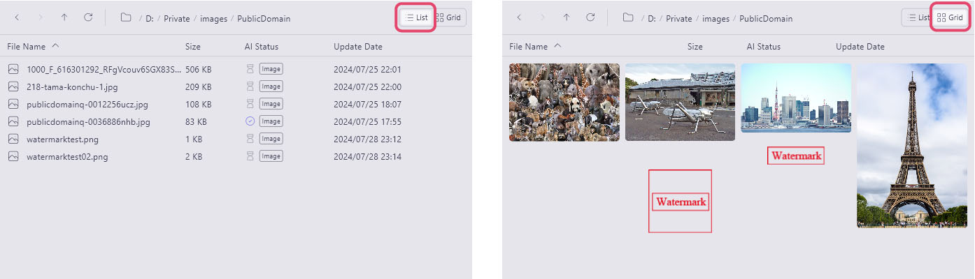975x279 pixels.
Task: Sort by AI Status column in left window
Action: coord(262,47)
